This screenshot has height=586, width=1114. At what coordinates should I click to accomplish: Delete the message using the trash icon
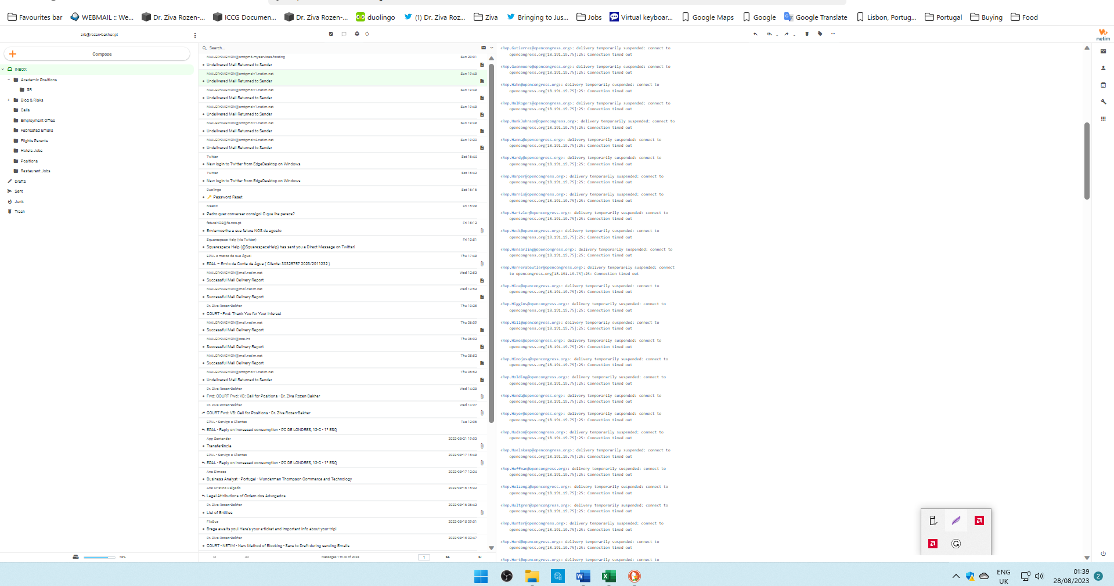807,34
